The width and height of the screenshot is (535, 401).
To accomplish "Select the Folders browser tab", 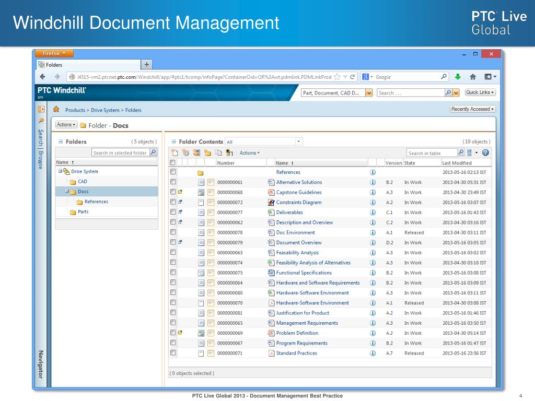I will click(88, 65).
